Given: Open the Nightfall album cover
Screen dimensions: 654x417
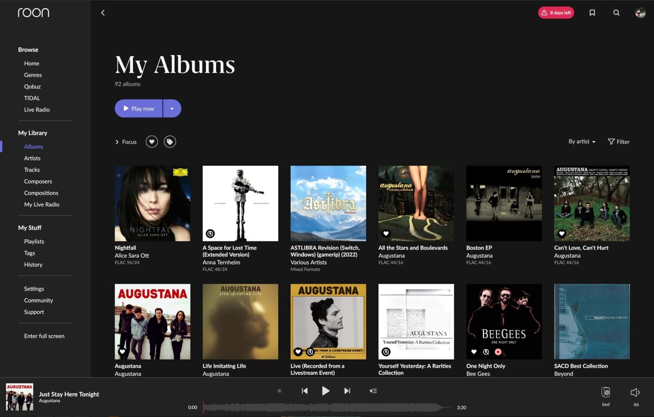Looking at the screenshot, I should point(153,203).
